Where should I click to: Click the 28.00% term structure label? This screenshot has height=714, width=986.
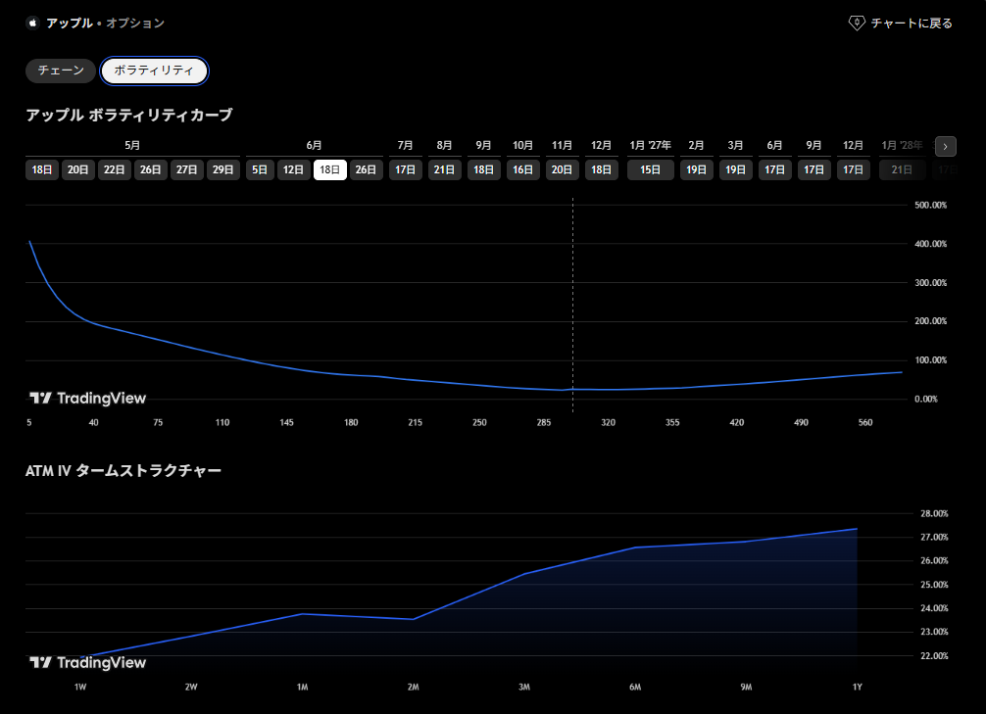934,513
